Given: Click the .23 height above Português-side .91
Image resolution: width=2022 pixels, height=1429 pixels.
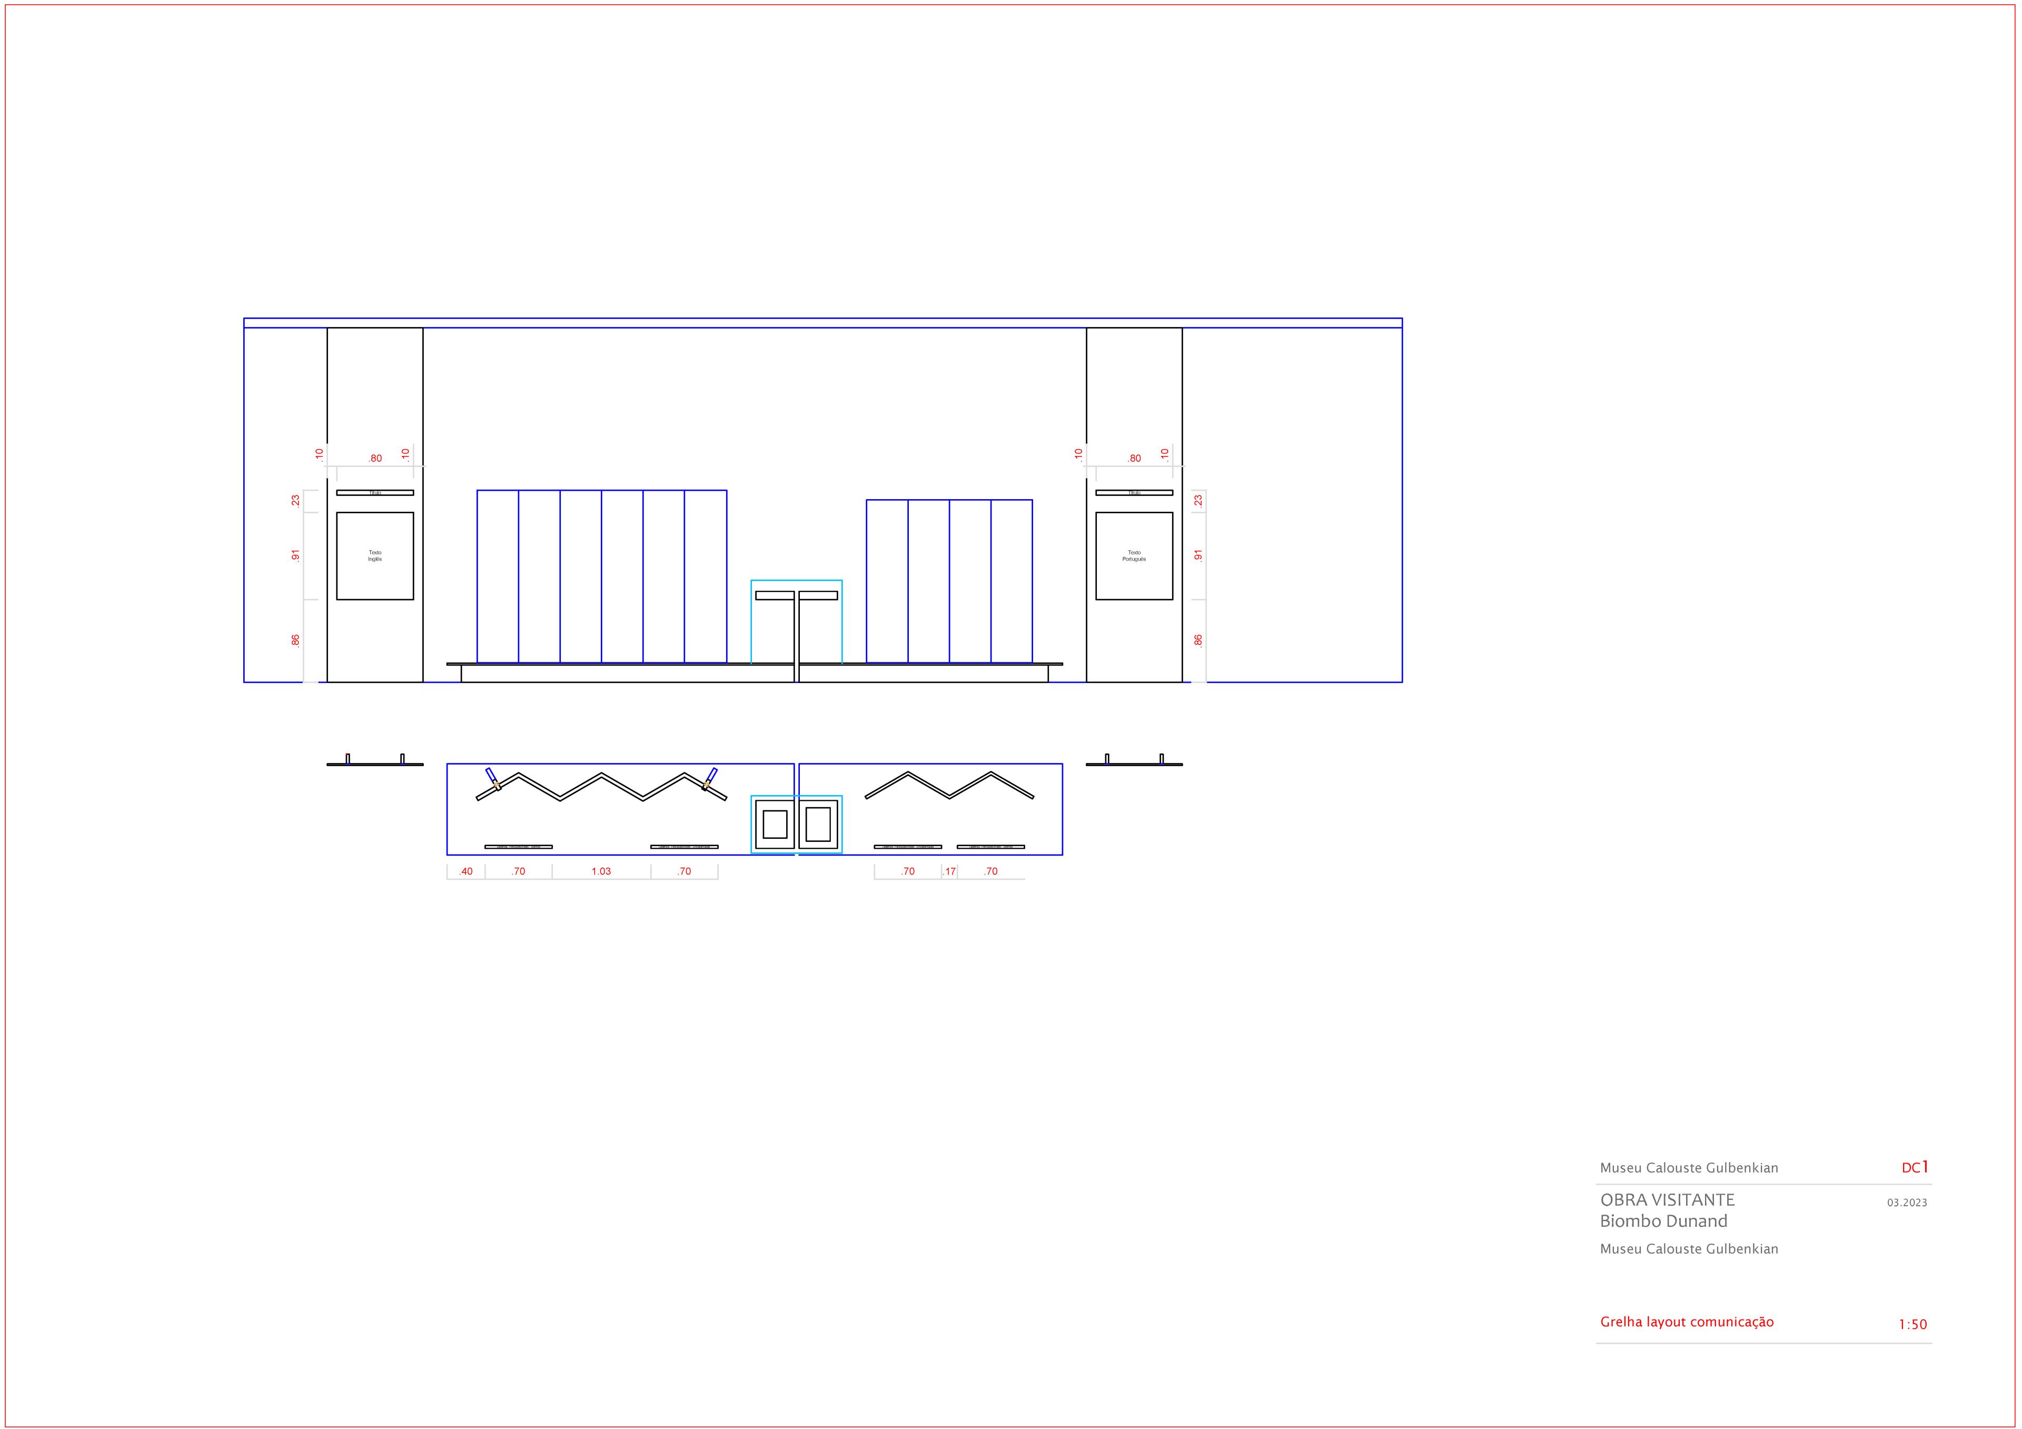Looking at the screenshot, I should 1198,501.
